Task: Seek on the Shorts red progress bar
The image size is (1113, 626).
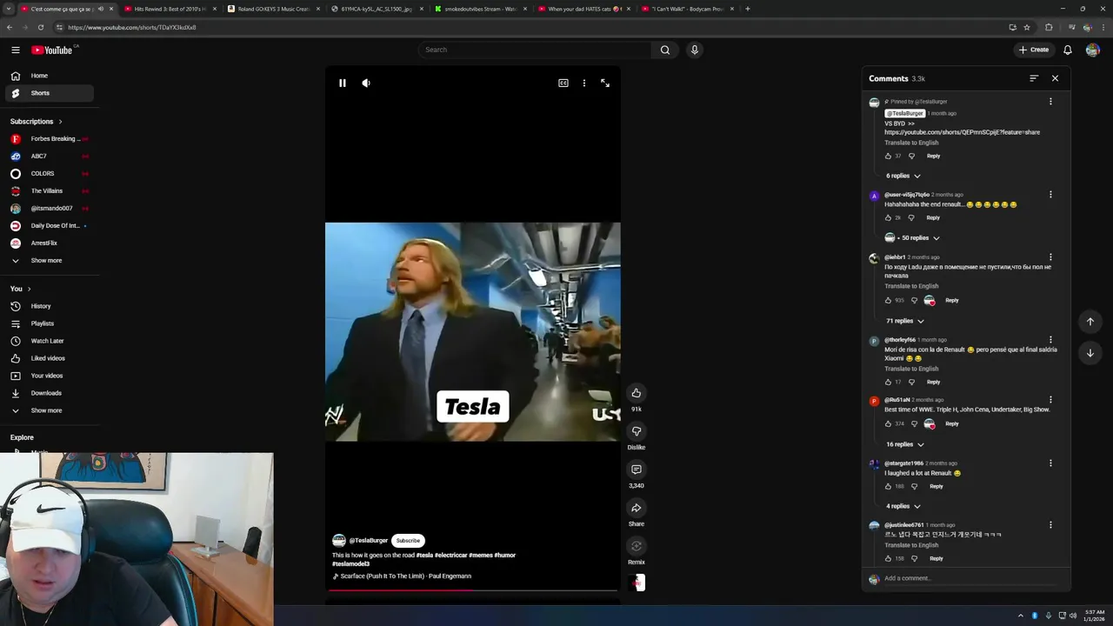Action: (473, 590)
